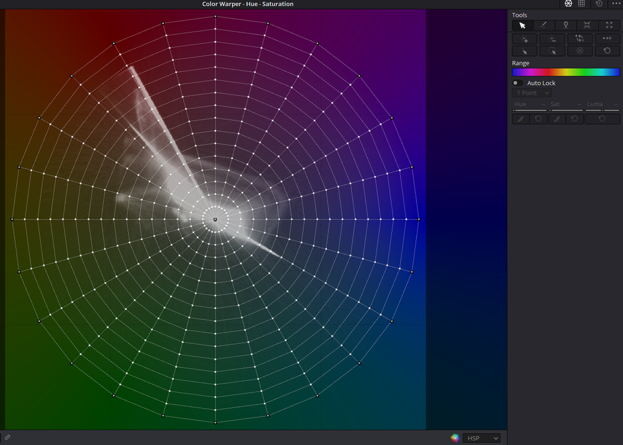Switch to Chroma-Luma square grid view
This screenshot has width=623, height=445.
click(x=582, y=3)
